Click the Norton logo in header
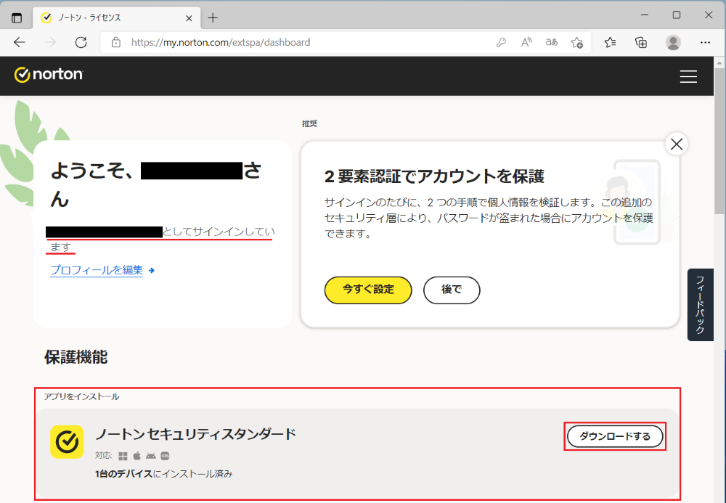 (49, 75)
